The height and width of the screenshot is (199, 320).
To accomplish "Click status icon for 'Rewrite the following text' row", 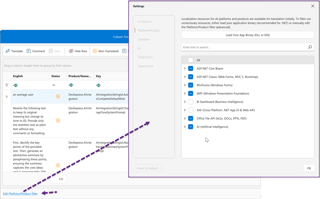I will coord(58,120).
